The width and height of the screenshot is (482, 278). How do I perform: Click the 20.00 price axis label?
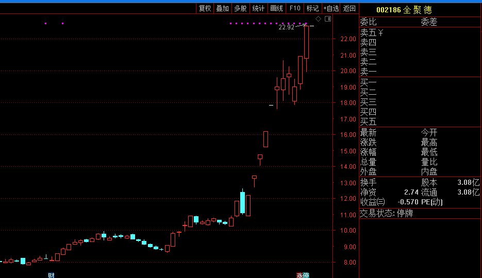pyautogui.click(x=348, y=71)
